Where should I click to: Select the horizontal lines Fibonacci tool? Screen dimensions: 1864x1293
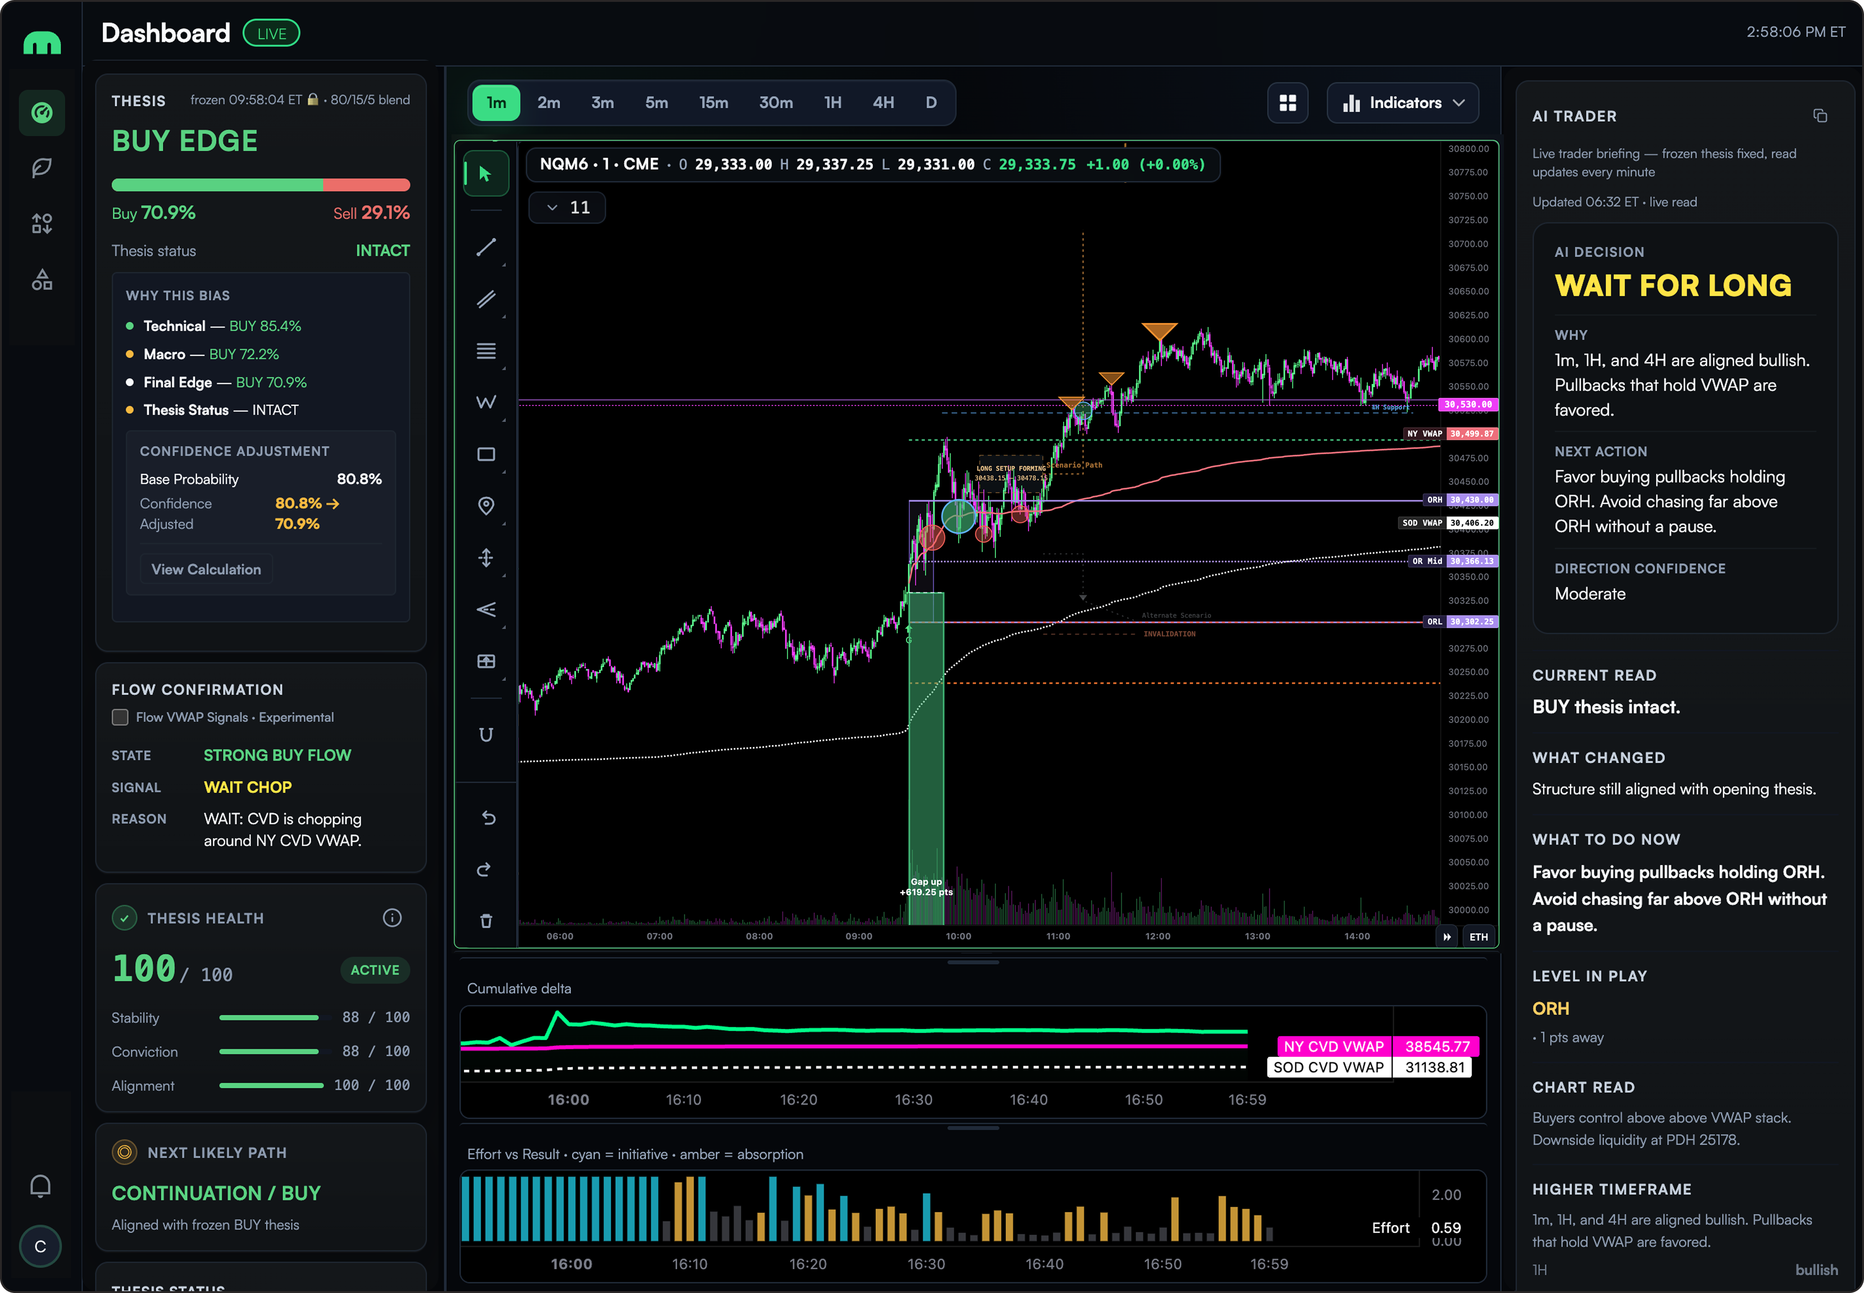(486, 351)
